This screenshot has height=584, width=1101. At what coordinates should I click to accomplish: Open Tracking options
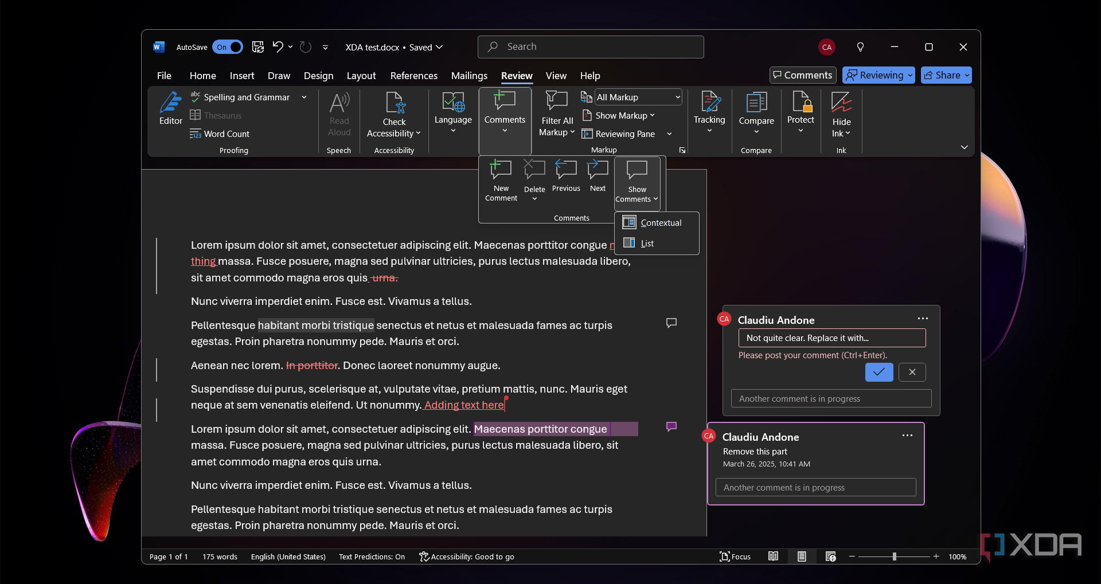(x=709, y=113)
